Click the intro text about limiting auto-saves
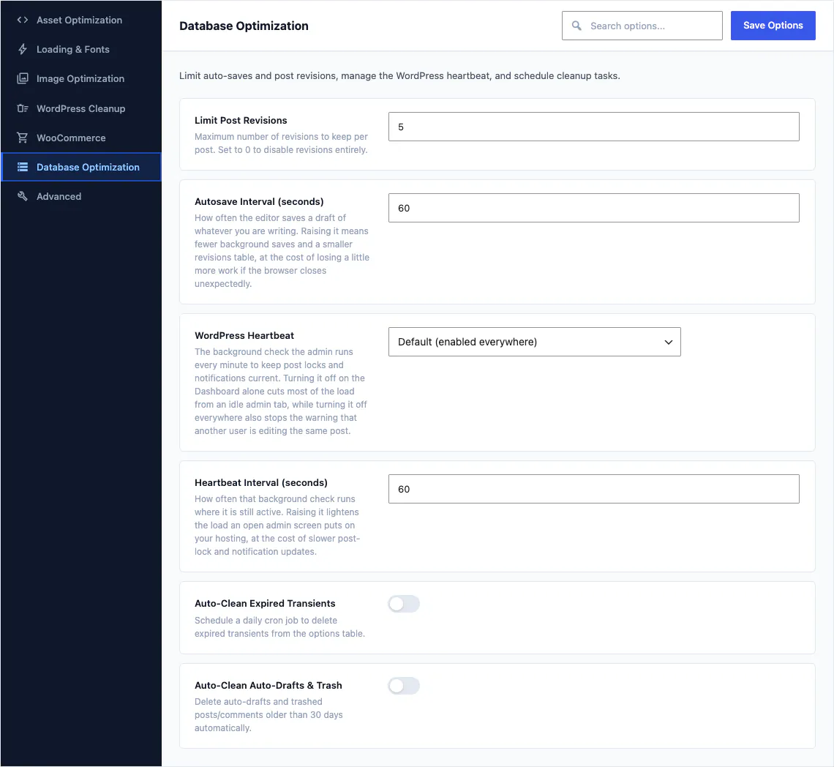 (x=399, y=75)
